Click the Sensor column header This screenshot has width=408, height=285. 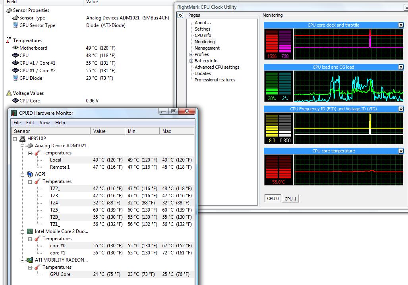(51, 131)
